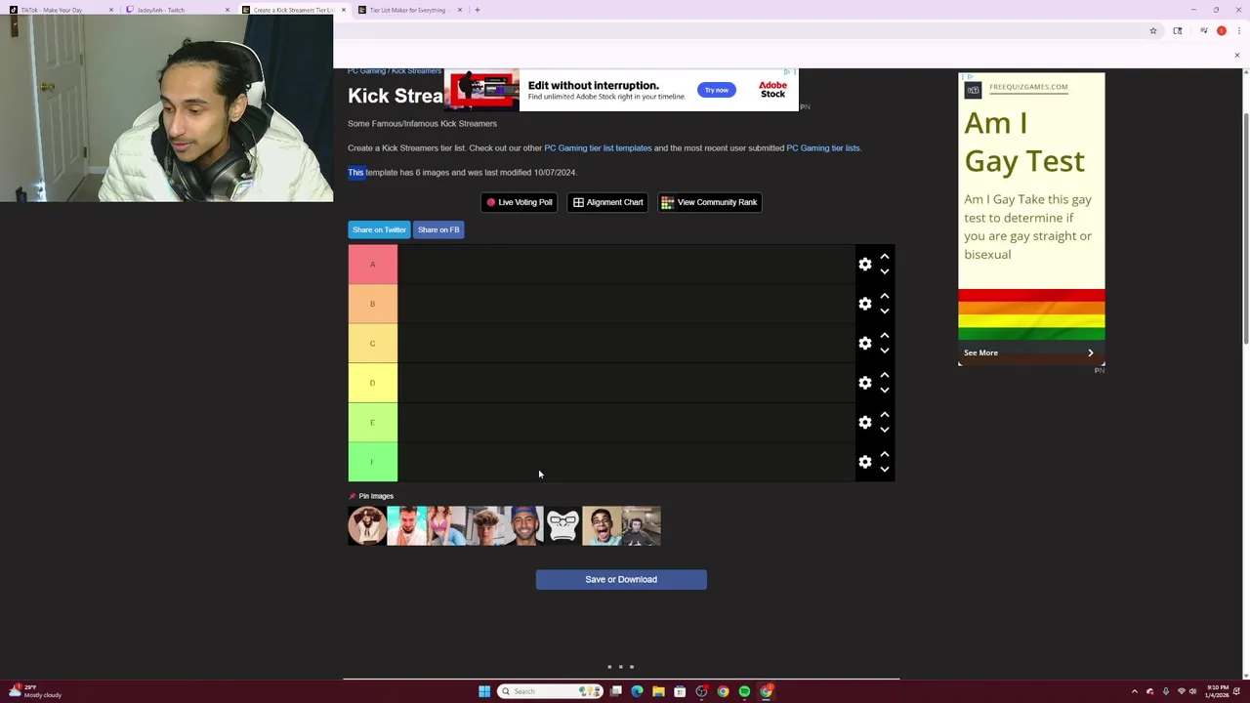
Task: Move tier C row down
Action: [x=885, y=351]
